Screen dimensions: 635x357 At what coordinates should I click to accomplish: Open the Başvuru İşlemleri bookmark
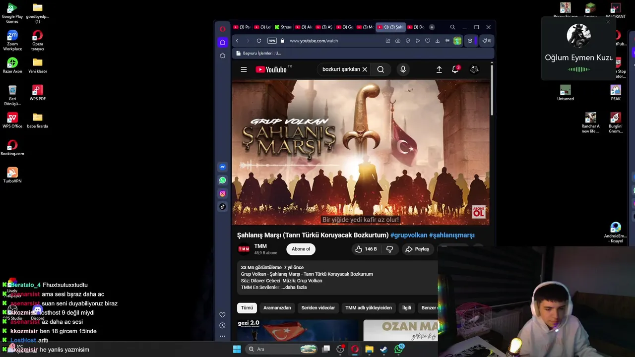[258, 53]
